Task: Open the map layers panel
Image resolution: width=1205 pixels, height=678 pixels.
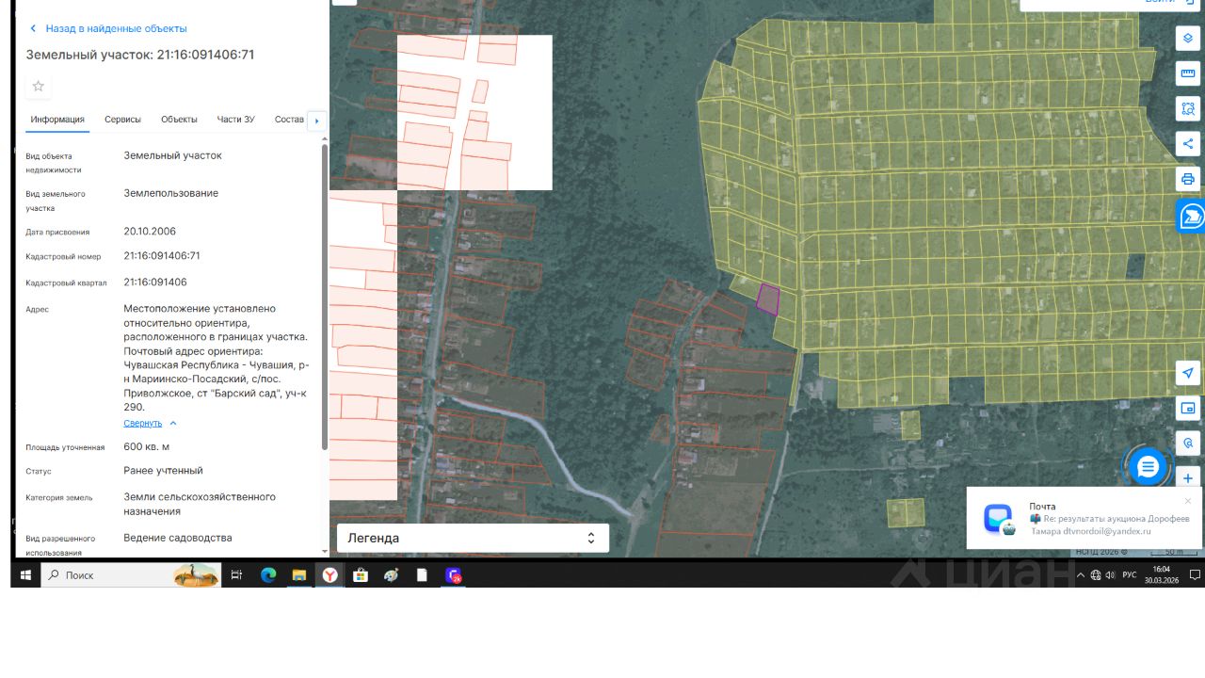Action: [1188, 39]
